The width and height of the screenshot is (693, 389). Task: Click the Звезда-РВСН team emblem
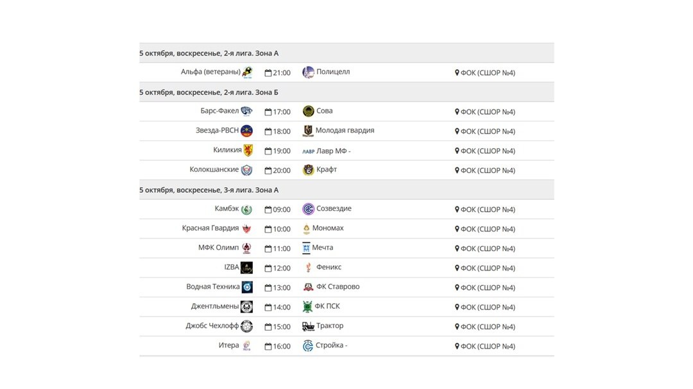coord(246,131)
